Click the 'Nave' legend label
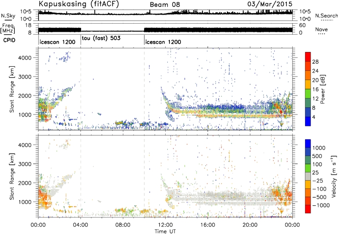338x234 pixels. tap(322, 30)
